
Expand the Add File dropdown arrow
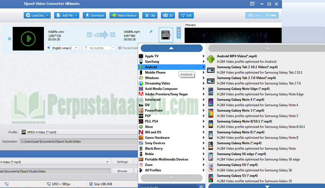click(77, 15)
